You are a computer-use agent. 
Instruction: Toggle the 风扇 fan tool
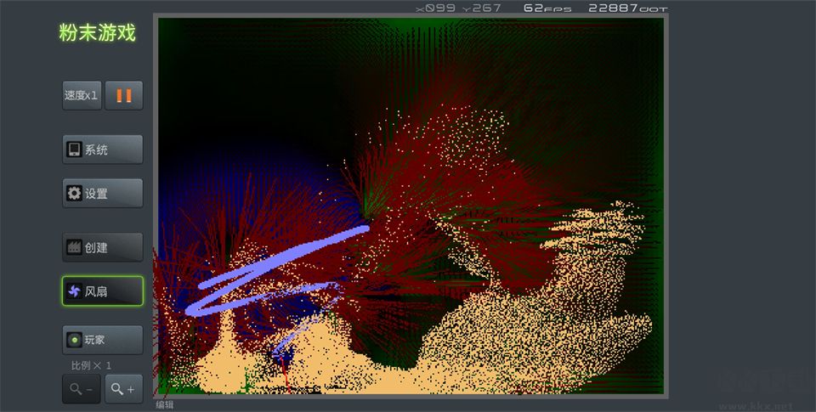point(102,291)
